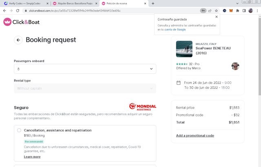
Task: Click the lock icon in address bar
Action: point(26,11)
